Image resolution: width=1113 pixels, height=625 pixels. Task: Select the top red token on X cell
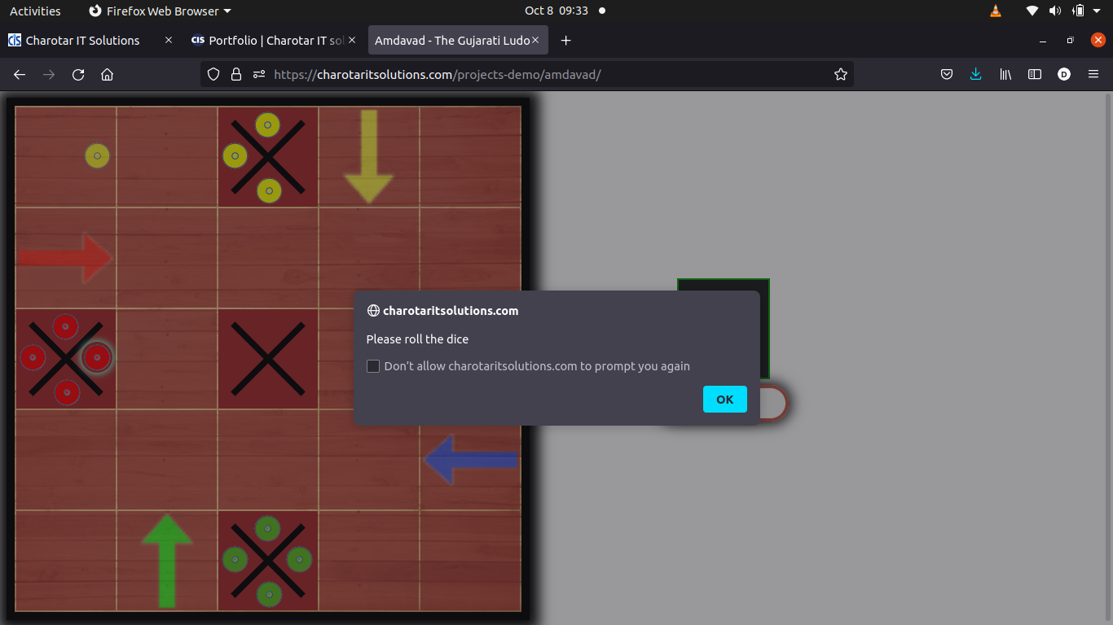[65, 326]
